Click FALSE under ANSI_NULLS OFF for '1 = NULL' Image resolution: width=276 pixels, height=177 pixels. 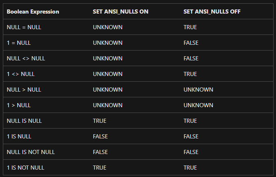pos(191,43)
